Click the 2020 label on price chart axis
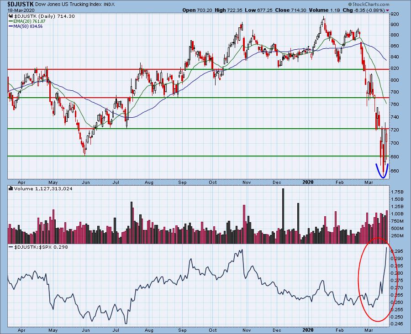 (x=308, y=182)
